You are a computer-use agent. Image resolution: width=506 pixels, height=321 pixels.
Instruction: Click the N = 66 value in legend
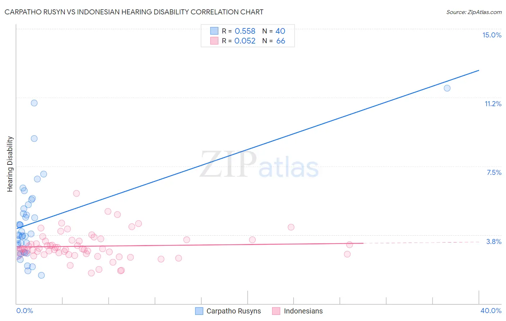(274, 41)
